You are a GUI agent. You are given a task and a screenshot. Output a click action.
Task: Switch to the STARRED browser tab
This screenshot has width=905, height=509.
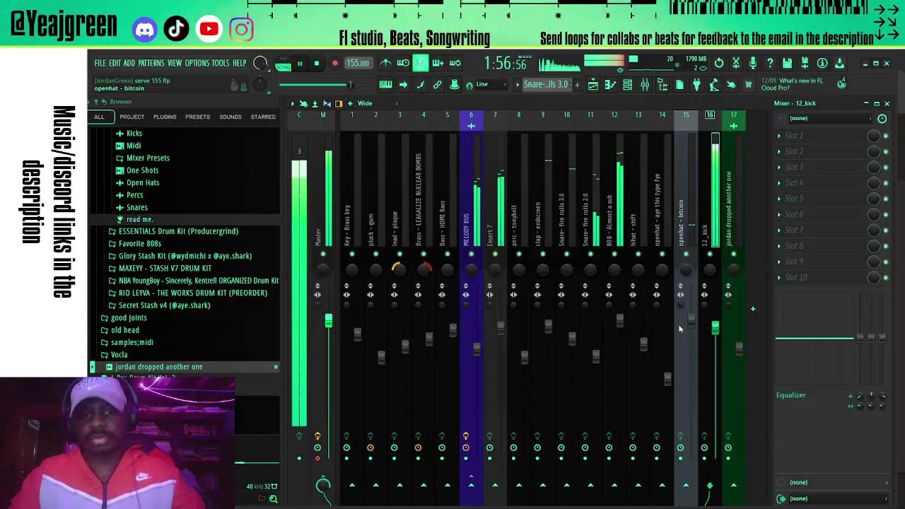263,117
